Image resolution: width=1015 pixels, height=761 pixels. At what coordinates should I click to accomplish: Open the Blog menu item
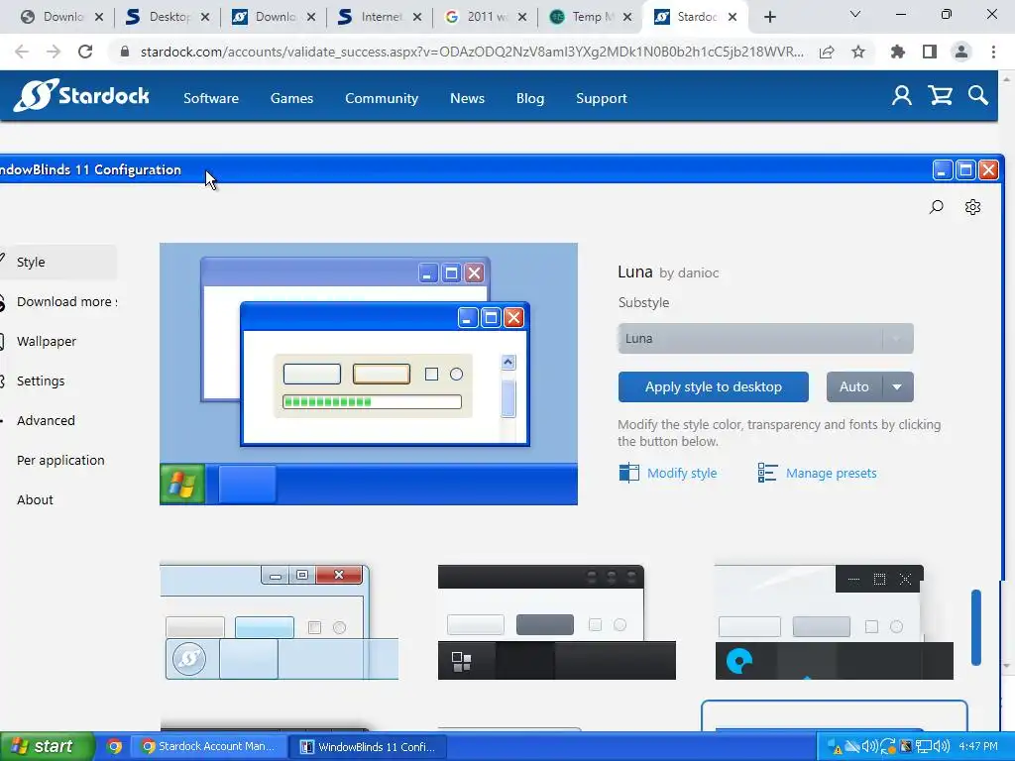[529, 98]
